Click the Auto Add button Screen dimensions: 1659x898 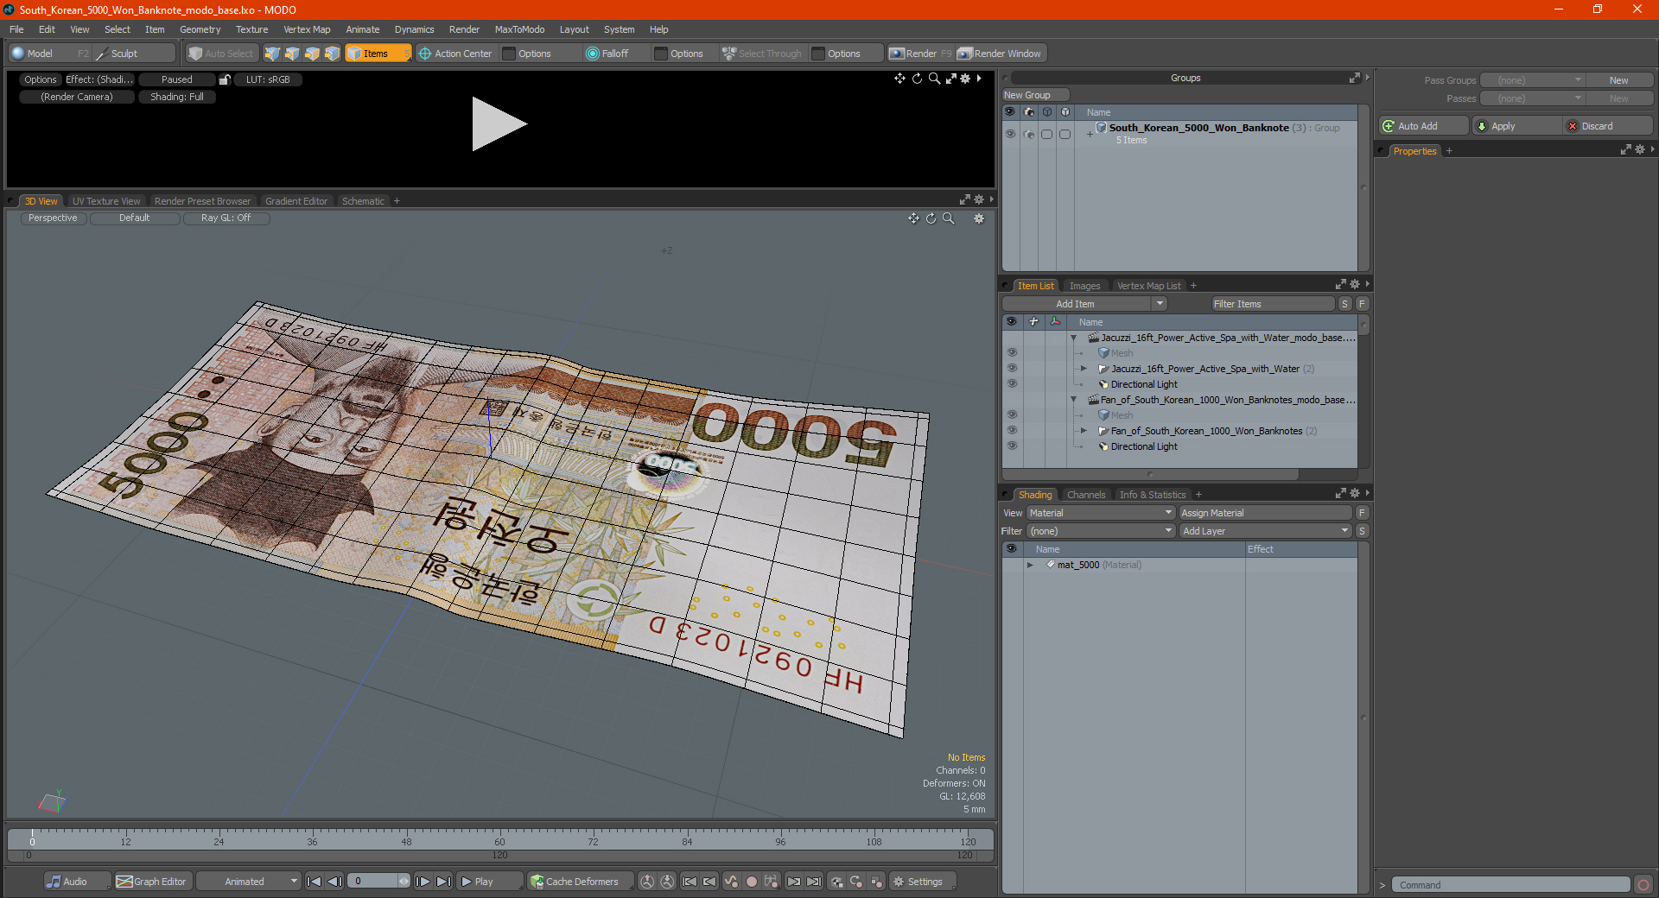(1424, 126)
